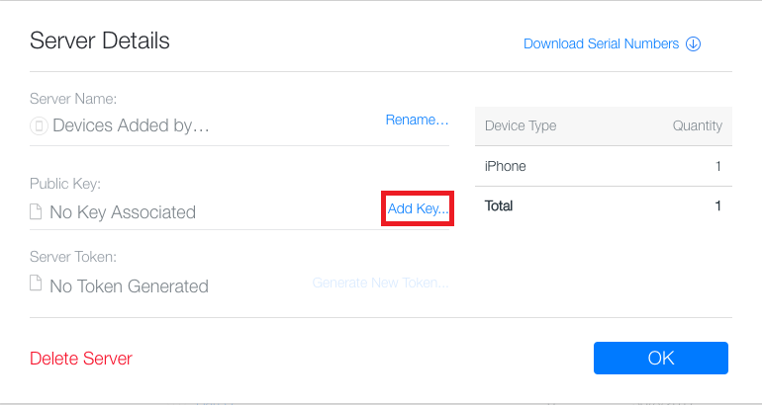Click the grayed Generate New Token… link
The image size is (762, 405).
tap(380, 283)
